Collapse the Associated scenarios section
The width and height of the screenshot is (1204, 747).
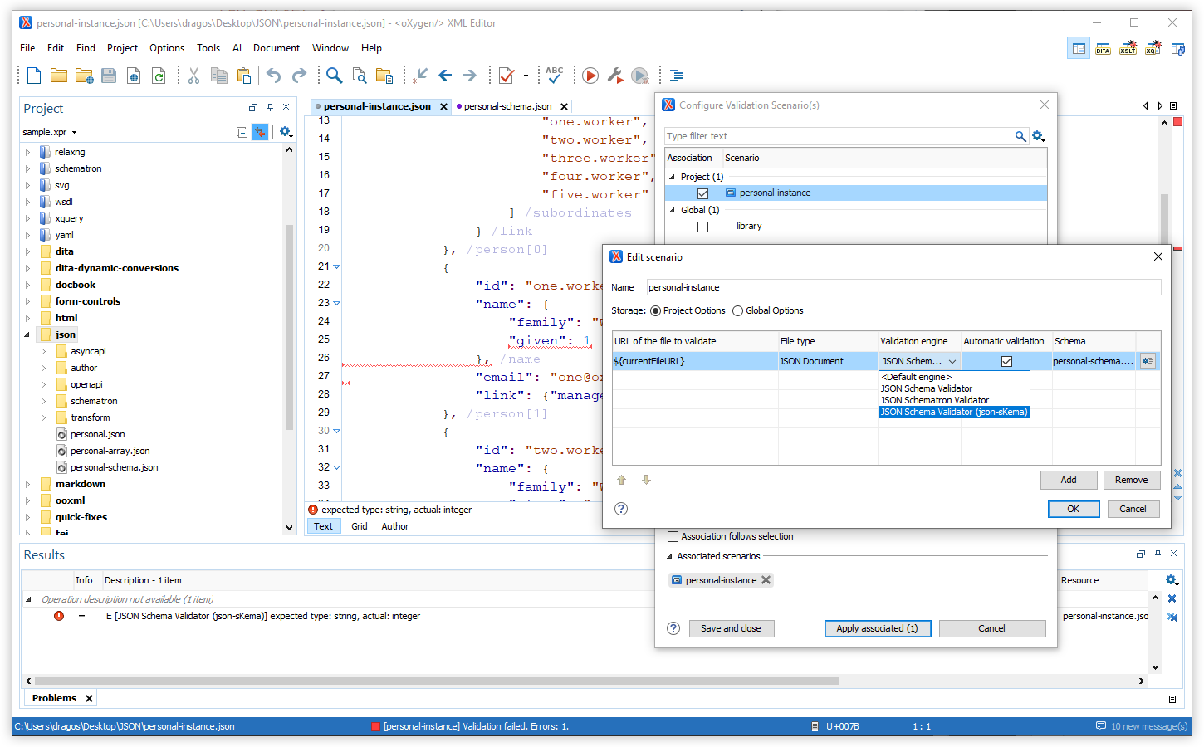point(670,556)
